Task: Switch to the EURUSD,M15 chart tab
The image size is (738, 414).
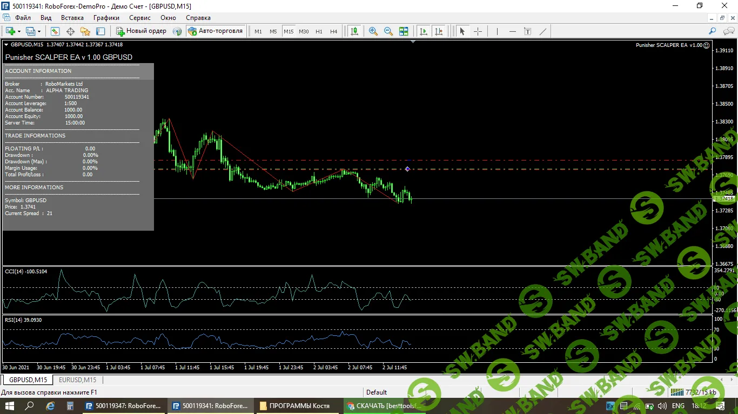Action: (77, 380)
